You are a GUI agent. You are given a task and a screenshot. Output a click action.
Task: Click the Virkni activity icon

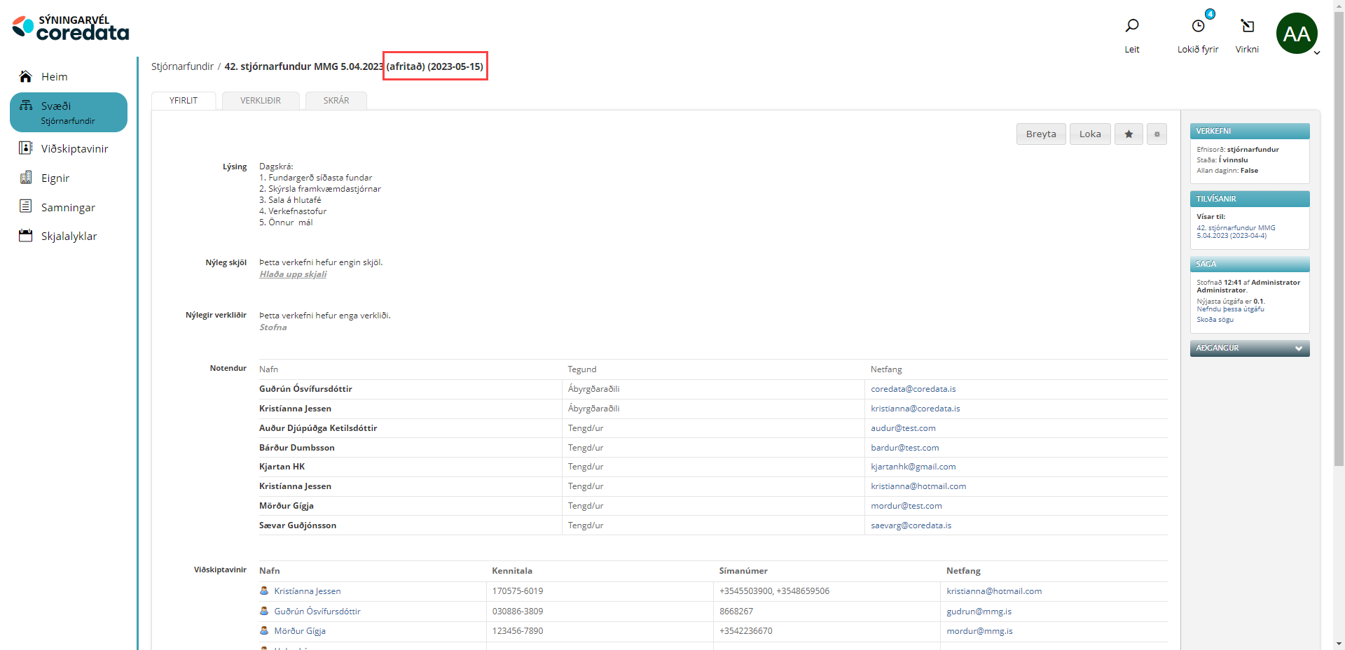[x=1247, y=27]
